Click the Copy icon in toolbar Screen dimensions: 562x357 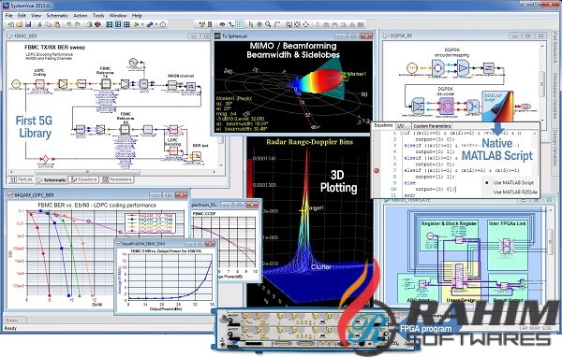coord(49,24)
